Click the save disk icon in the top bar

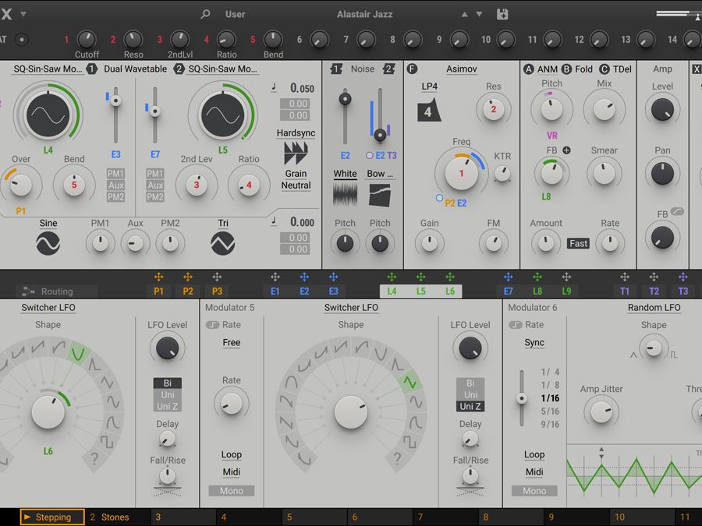tap(504, 13)
